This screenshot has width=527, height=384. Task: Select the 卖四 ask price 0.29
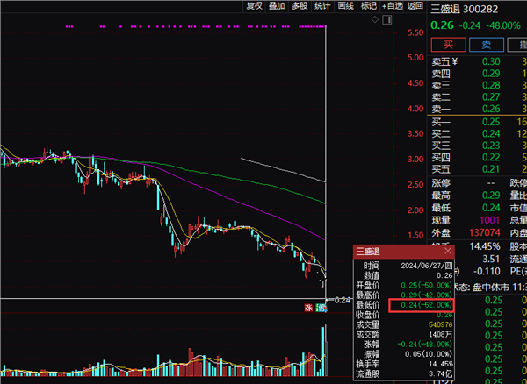tap(491, 74)
